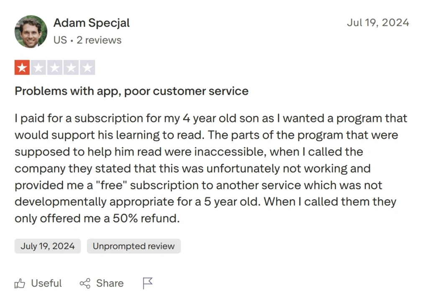The image size is (428, 299).
Task: Click the Useful text label
Action: pyautogui.click(x=46, y=283)
